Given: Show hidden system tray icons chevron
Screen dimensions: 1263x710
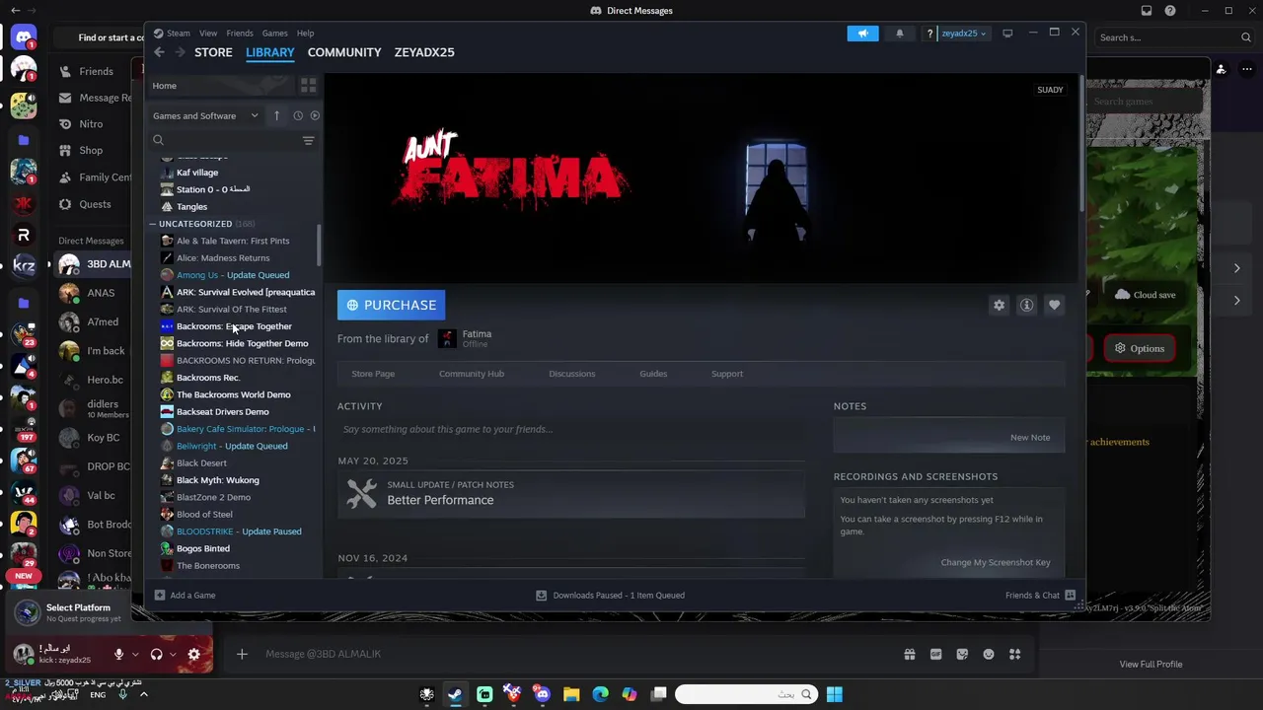Looking at the screenshot, I should coord(143,694).
